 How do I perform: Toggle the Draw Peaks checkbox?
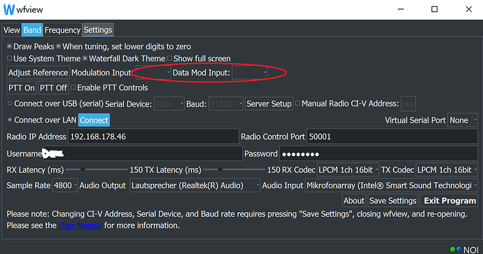(x=10, y=46)
